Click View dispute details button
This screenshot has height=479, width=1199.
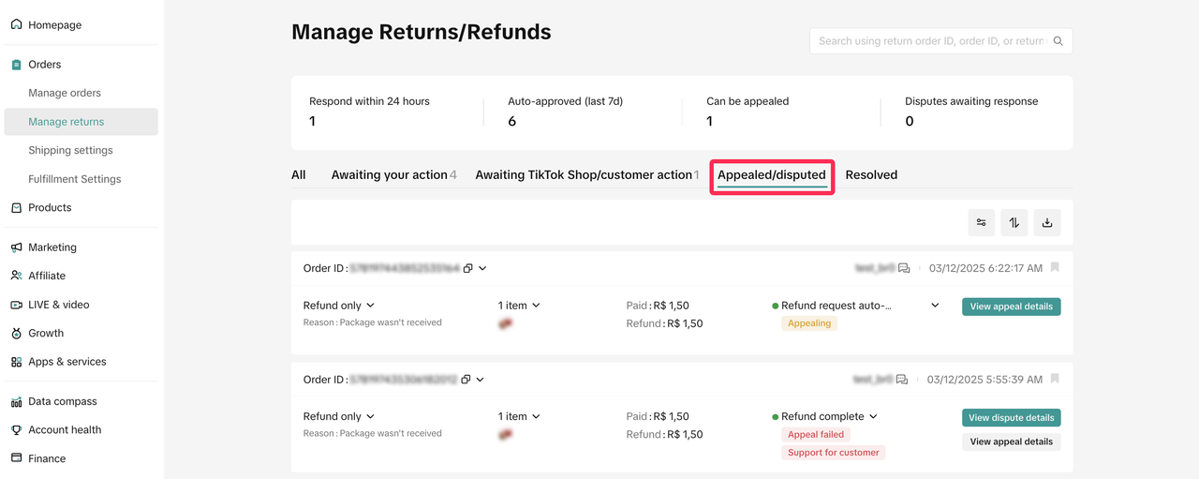(x=1011, y=418)
